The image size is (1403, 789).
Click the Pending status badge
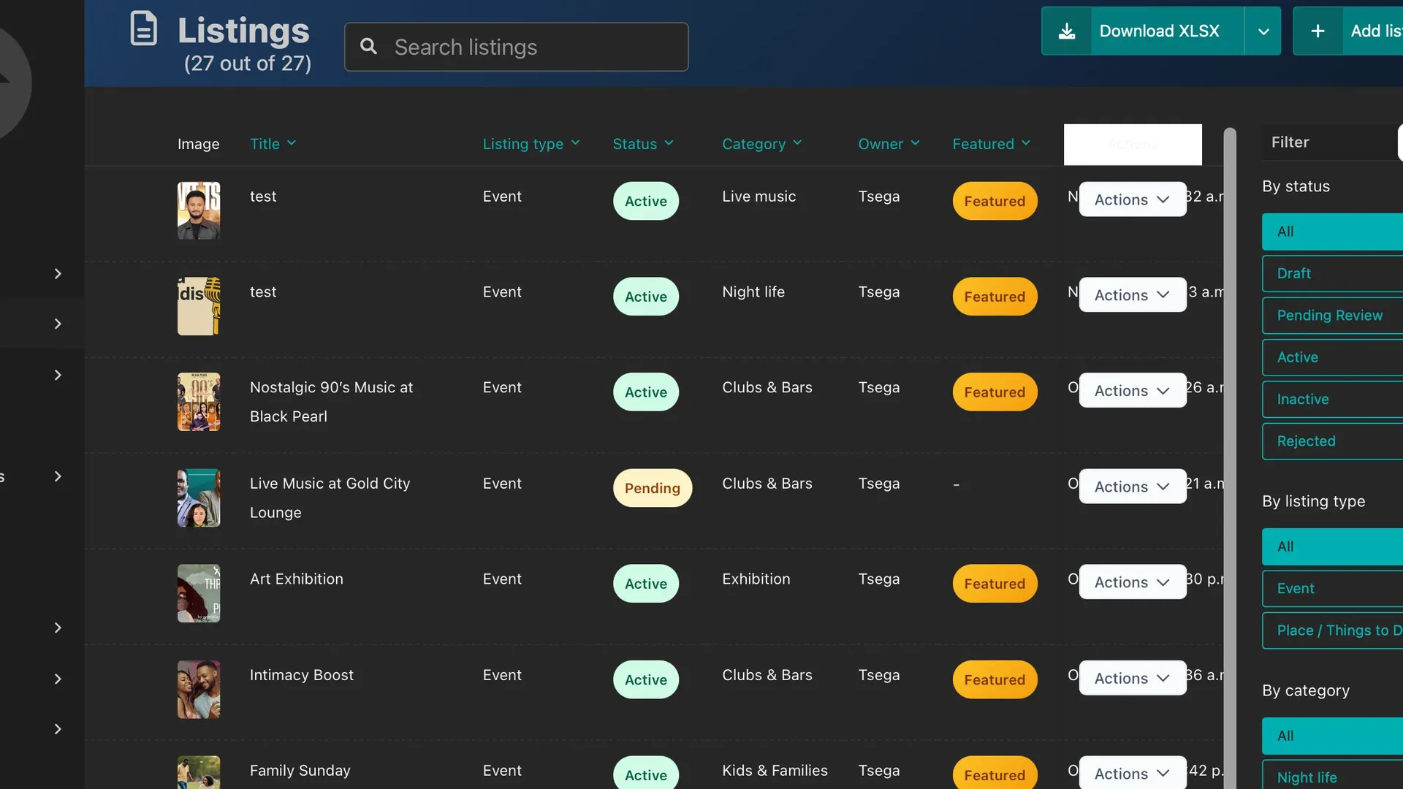pyautogui.click(x=652, y=488)
